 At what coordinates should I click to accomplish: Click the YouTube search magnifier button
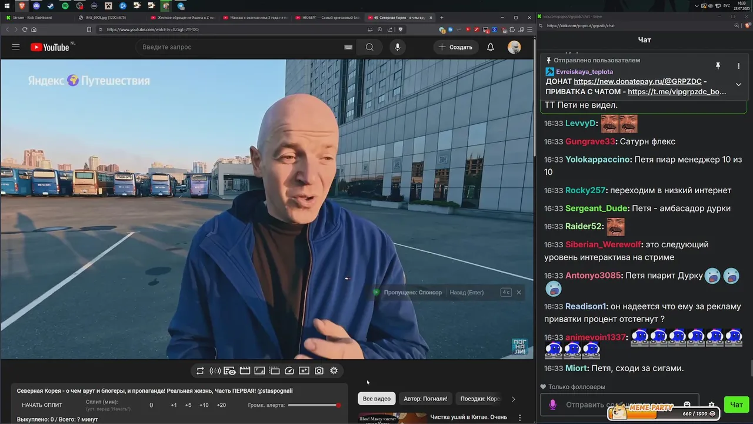coord(369,47)
